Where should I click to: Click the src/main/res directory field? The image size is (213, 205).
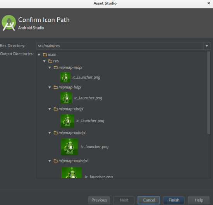120,46
